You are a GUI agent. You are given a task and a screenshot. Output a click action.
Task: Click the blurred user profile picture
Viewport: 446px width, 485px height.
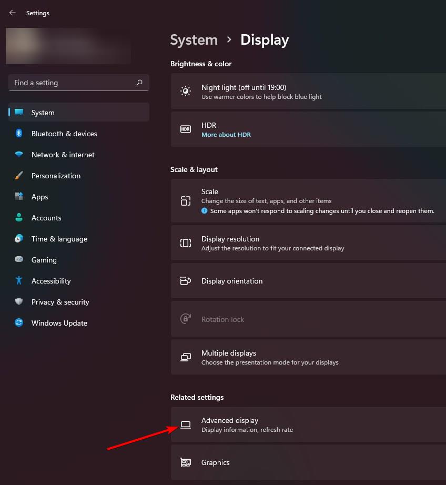click(69, 46)
